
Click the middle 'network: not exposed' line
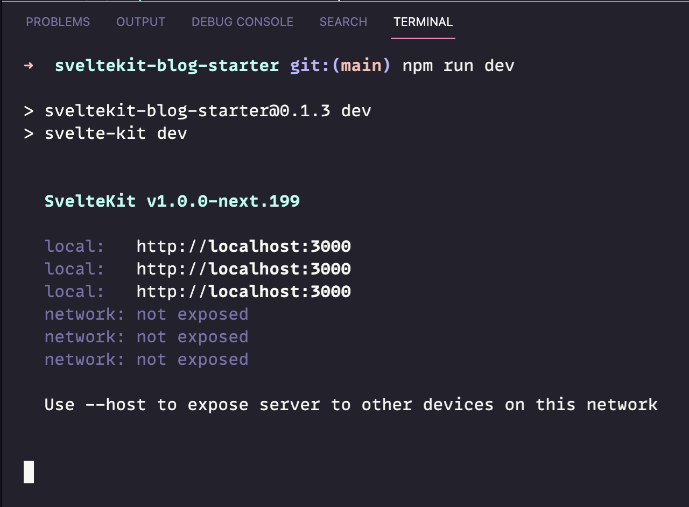click(146, 337)
